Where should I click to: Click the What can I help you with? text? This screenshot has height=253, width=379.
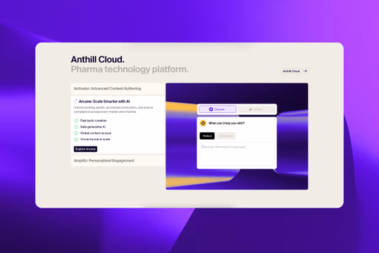[x=226, y=123]
